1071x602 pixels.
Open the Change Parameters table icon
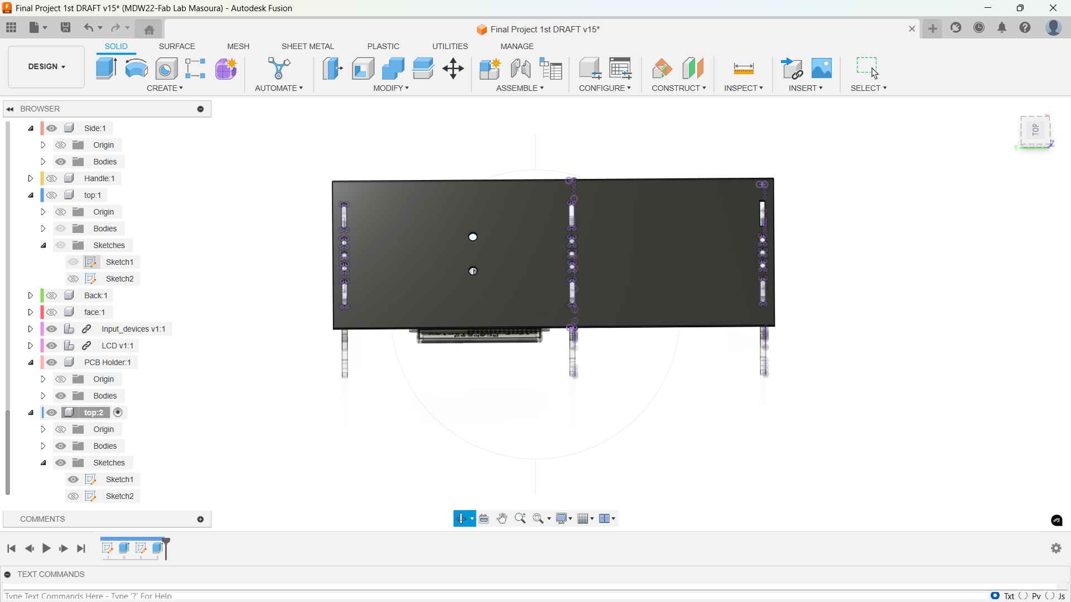(x=621, y=69)
